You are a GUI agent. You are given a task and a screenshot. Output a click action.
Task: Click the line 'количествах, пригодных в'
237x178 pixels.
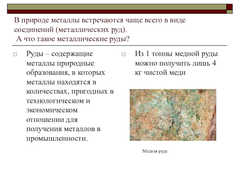pos(70,92)
